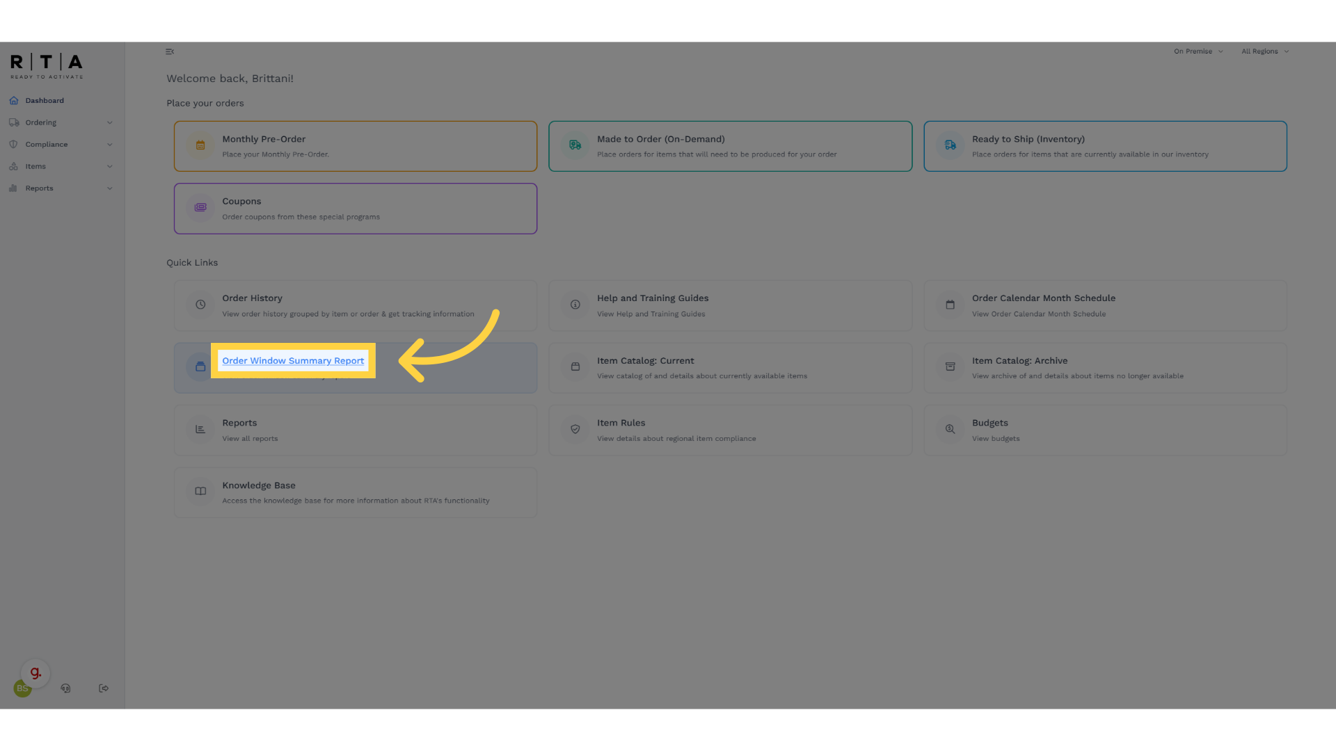Screen dimensions: 1336x751
Task: Open Ready to Ship (Inventory) card title
Action: pyautogui.click(x=1028, y=139)
